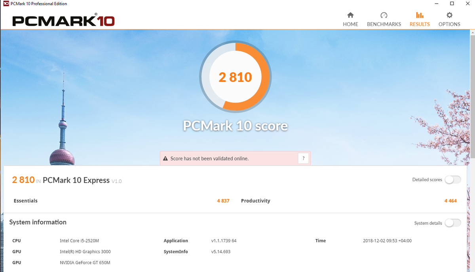Click the PCMark 10 title bar app icon
The image size is (475, 272).
tap(6, 4)
